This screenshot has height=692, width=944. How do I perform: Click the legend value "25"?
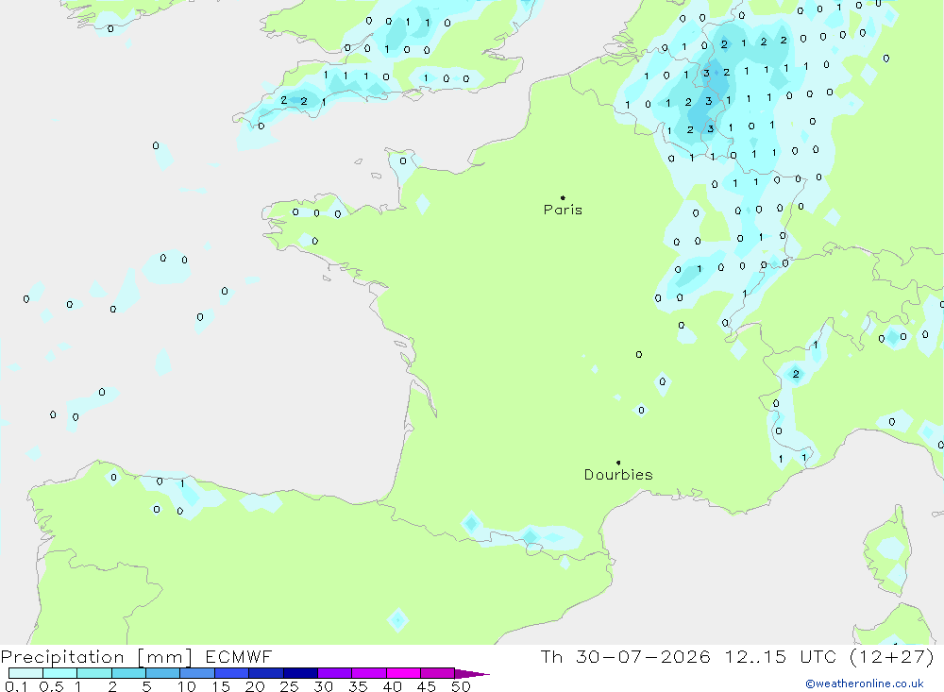click(289, 686)
